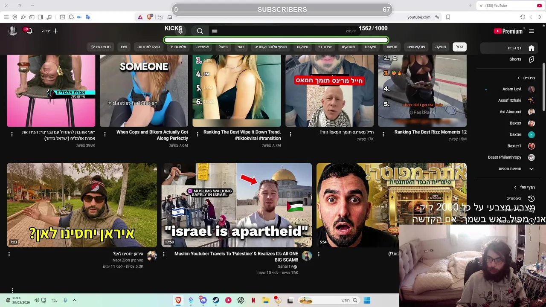Open the account avatar menu
The image size is (546, 307).
click(x=13, y=31)
